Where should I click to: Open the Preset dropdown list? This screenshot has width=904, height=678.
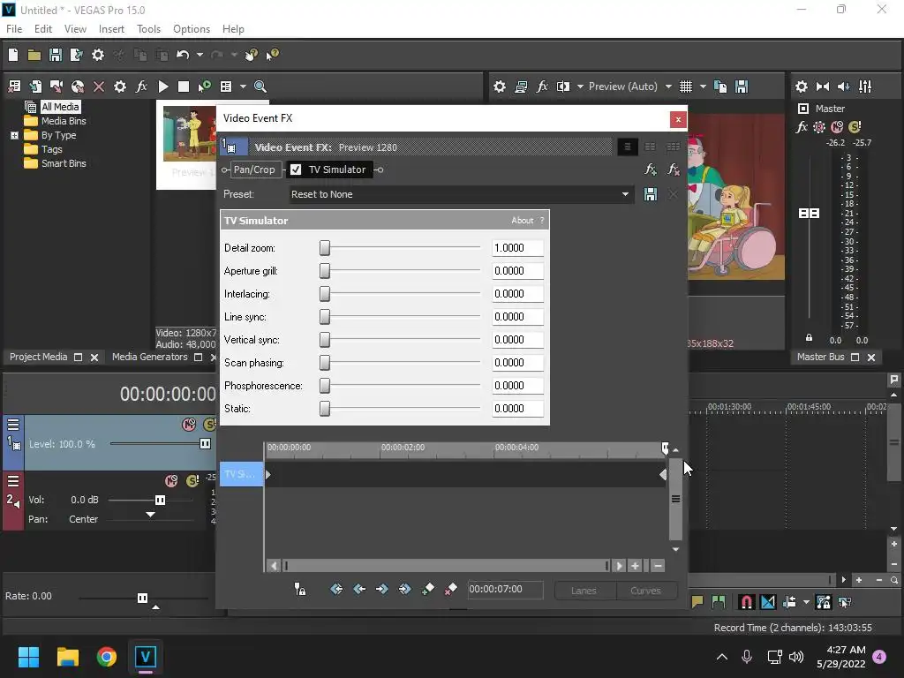click(x=625, y=194)
